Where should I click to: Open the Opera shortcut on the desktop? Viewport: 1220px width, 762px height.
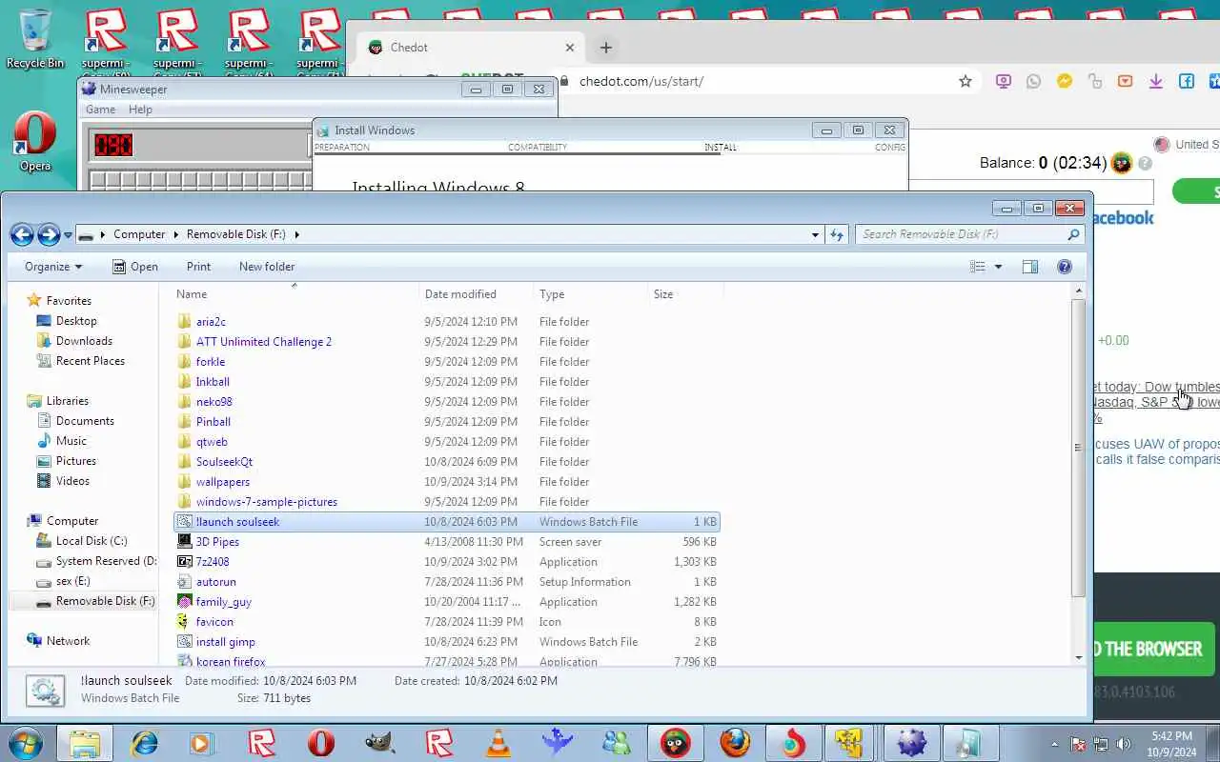[35, 143]
